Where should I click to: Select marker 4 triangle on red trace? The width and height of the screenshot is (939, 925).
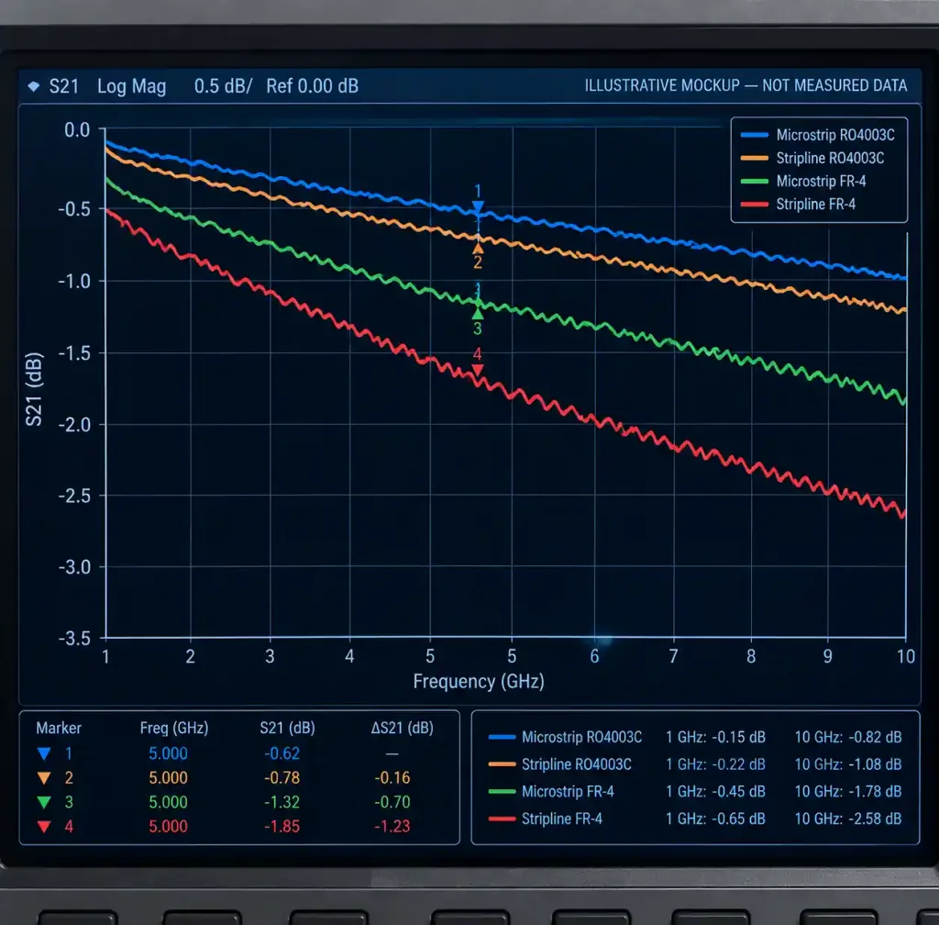coord(477,370)
